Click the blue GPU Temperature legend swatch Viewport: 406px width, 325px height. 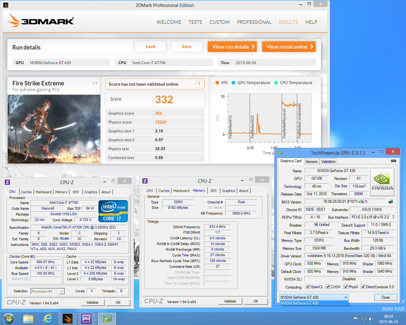[233, 83]
